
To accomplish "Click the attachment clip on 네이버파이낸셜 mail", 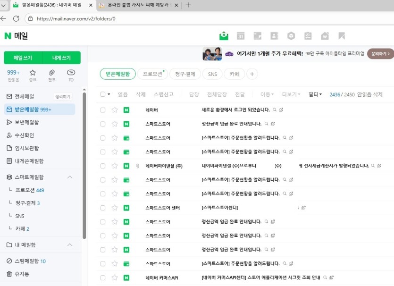I will [x=137, y=166].
